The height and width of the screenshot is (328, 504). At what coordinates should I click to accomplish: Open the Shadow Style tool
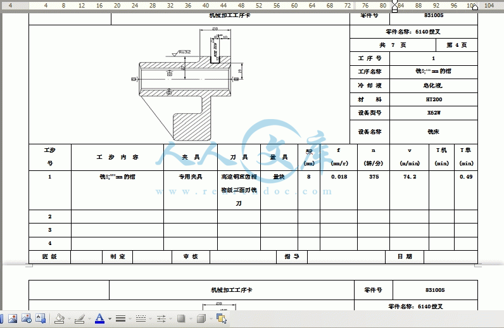[181, 319]
